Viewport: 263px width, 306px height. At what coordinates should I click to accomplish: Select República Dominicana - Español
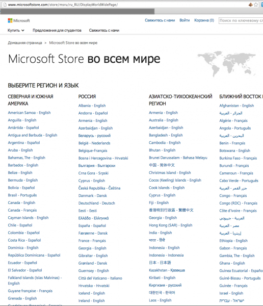(34, 255)
